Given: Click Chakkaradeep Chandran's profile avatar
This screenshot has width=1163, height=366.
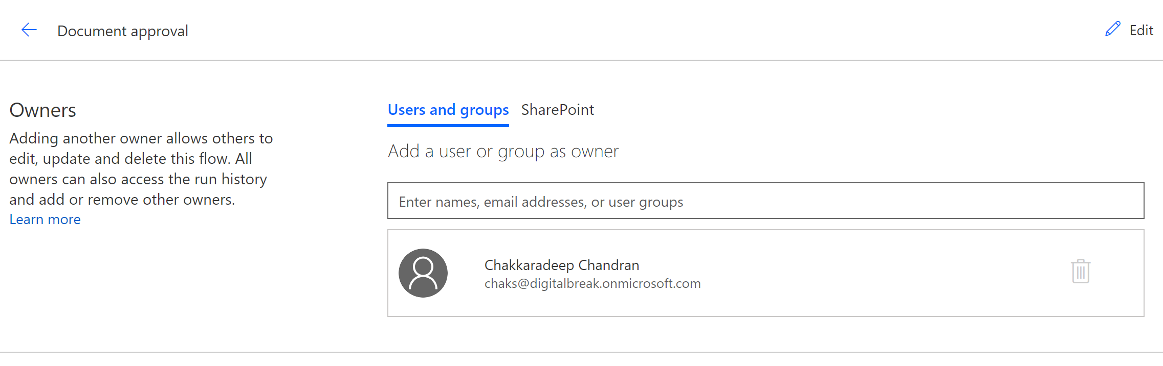Looking at the screenshot, I should coord(423,273).
